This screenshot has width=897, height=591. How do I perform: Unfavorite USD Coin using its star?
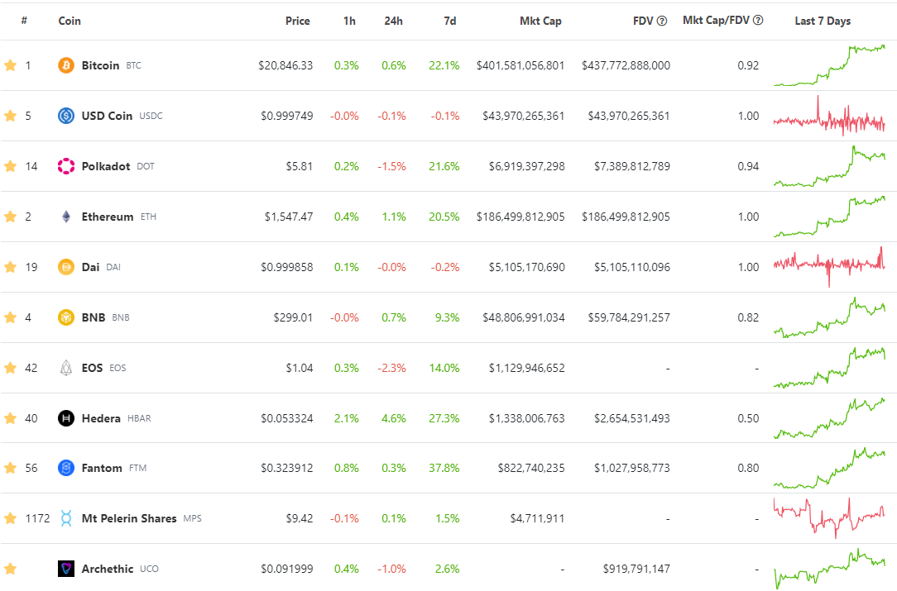(10, 116)
